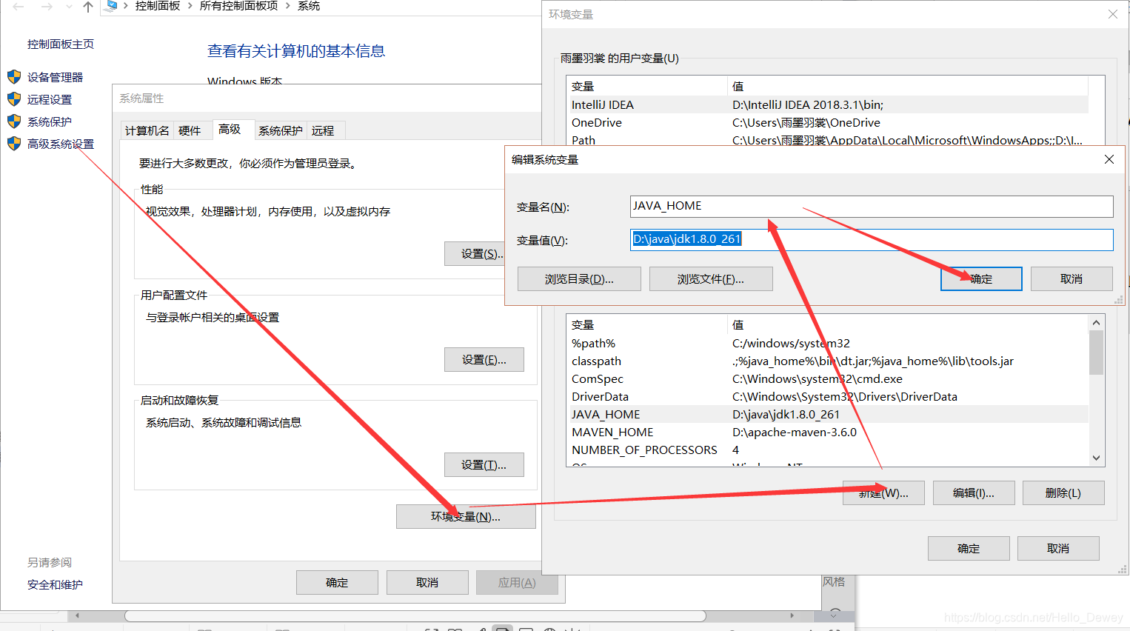The image size is (1130, 631).
Task: Click the Control Panel horizontal scrollbar thumb
Action: (415, 615)
